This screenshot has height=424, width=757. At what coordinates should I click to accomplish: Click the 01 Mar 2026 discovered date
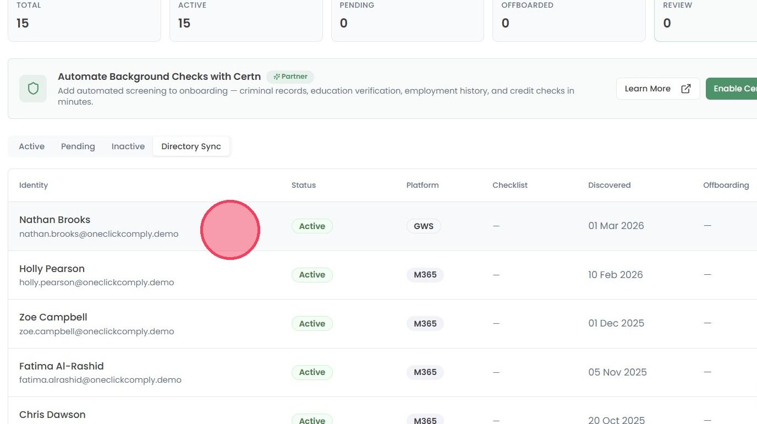(x=616, y=226)
